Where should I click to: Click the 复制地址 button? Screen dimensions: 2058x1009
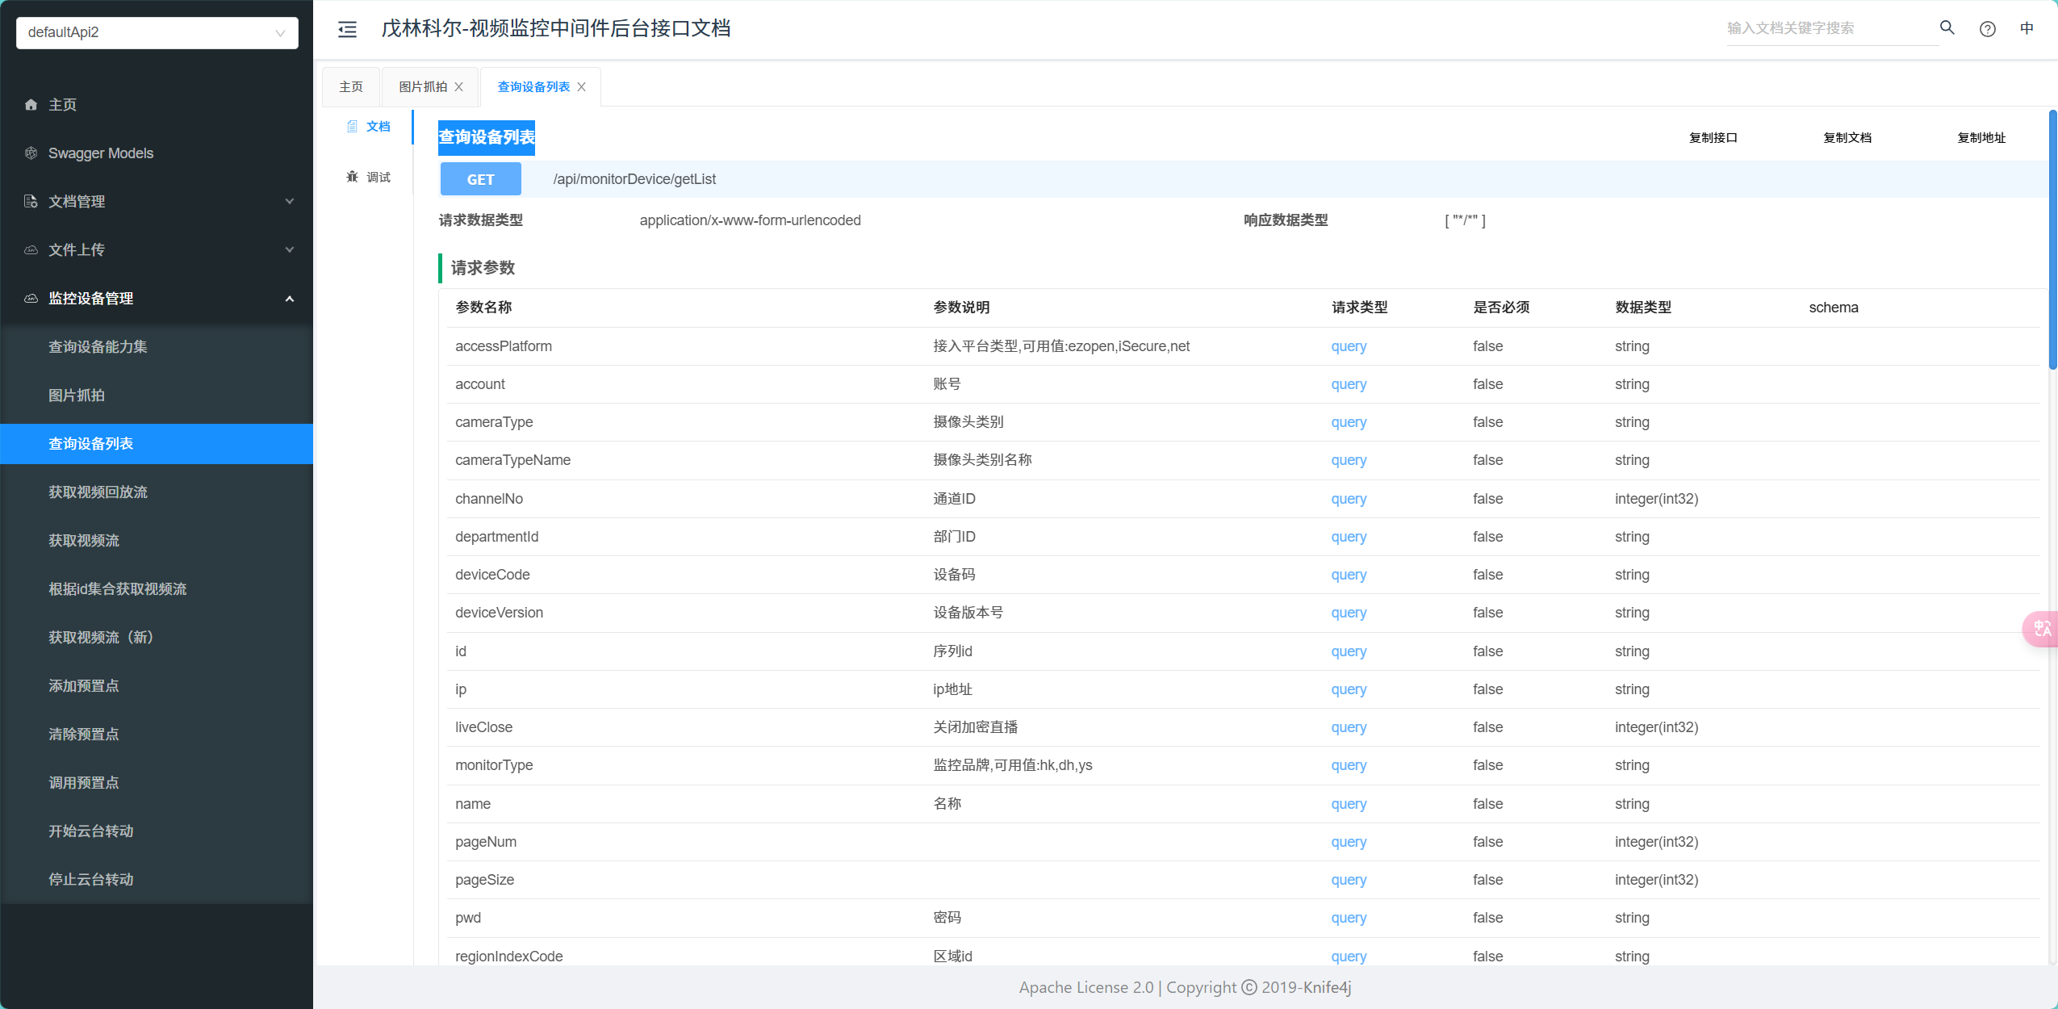(1981, 137)
